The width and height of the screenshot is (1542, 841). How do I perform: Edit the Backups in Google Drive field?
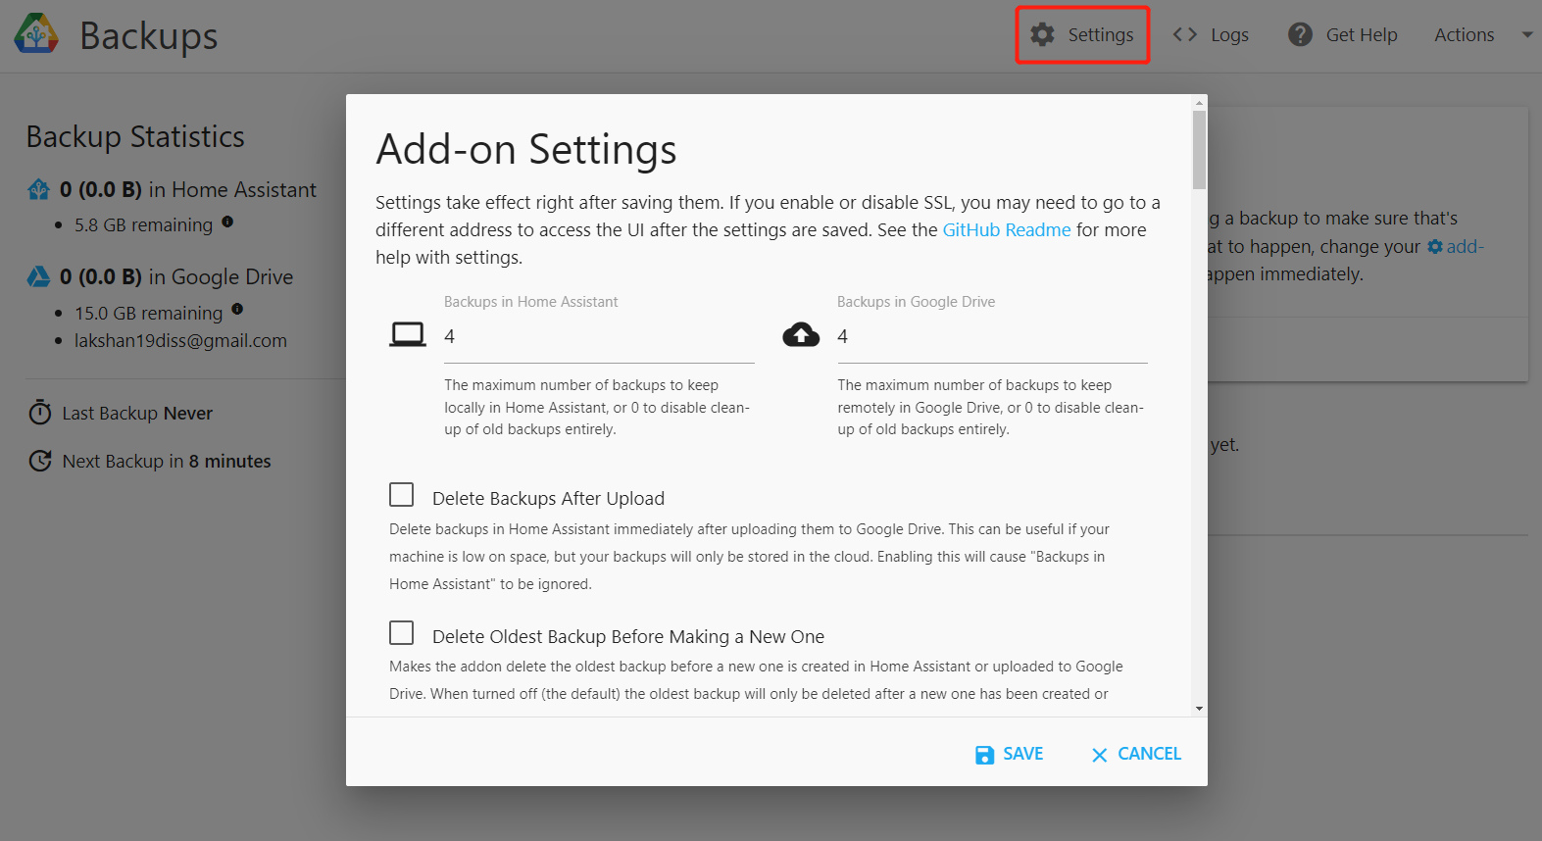point(992,336)
